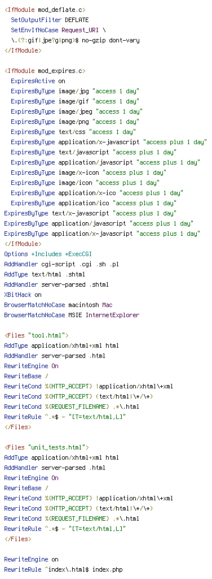Click "AddHandler cgi-script .cgi .sh .pl" line

click(61, 264)
